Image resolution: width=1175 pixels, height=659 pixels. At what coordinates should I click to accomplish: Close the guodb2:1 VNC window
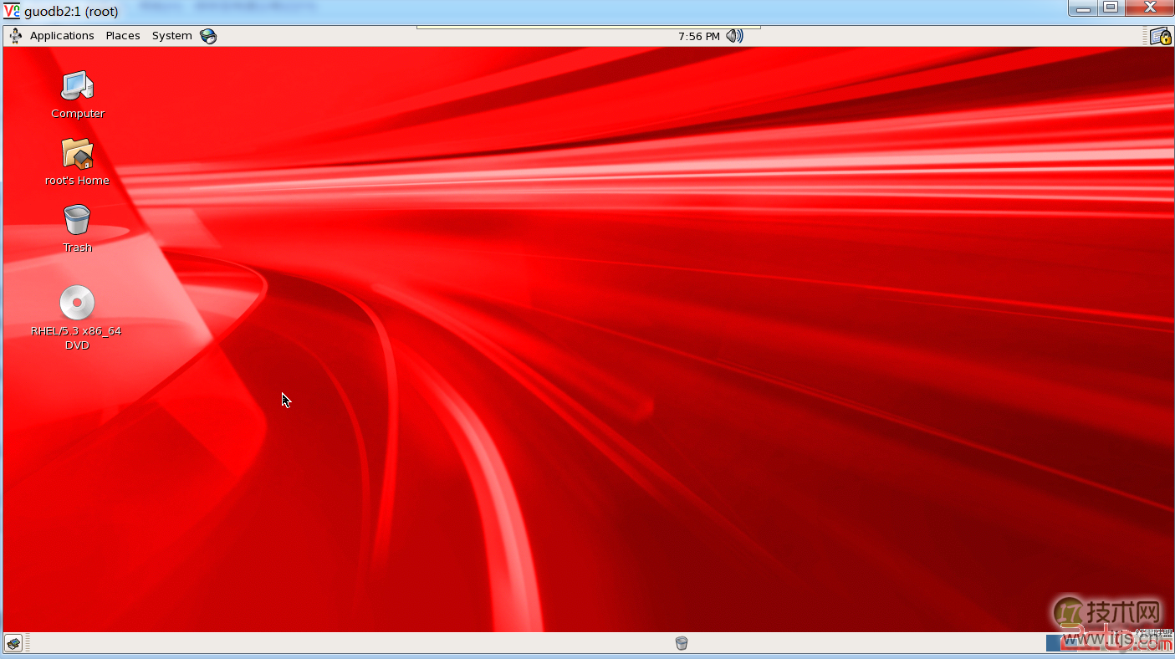coord(1149,8)
